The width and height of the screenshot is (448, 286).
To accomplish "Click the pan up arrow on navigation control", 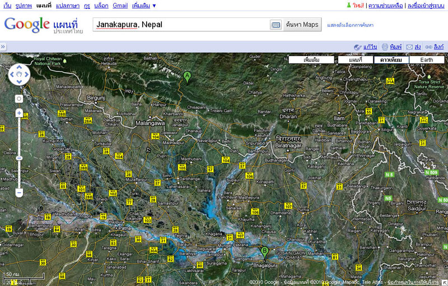I will [x=19, y=67].
